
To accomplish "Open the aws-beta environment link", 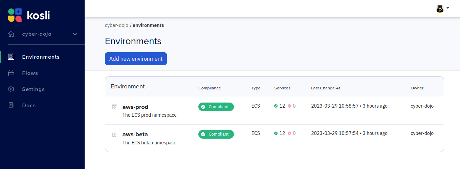I will [x=135, y=134].
